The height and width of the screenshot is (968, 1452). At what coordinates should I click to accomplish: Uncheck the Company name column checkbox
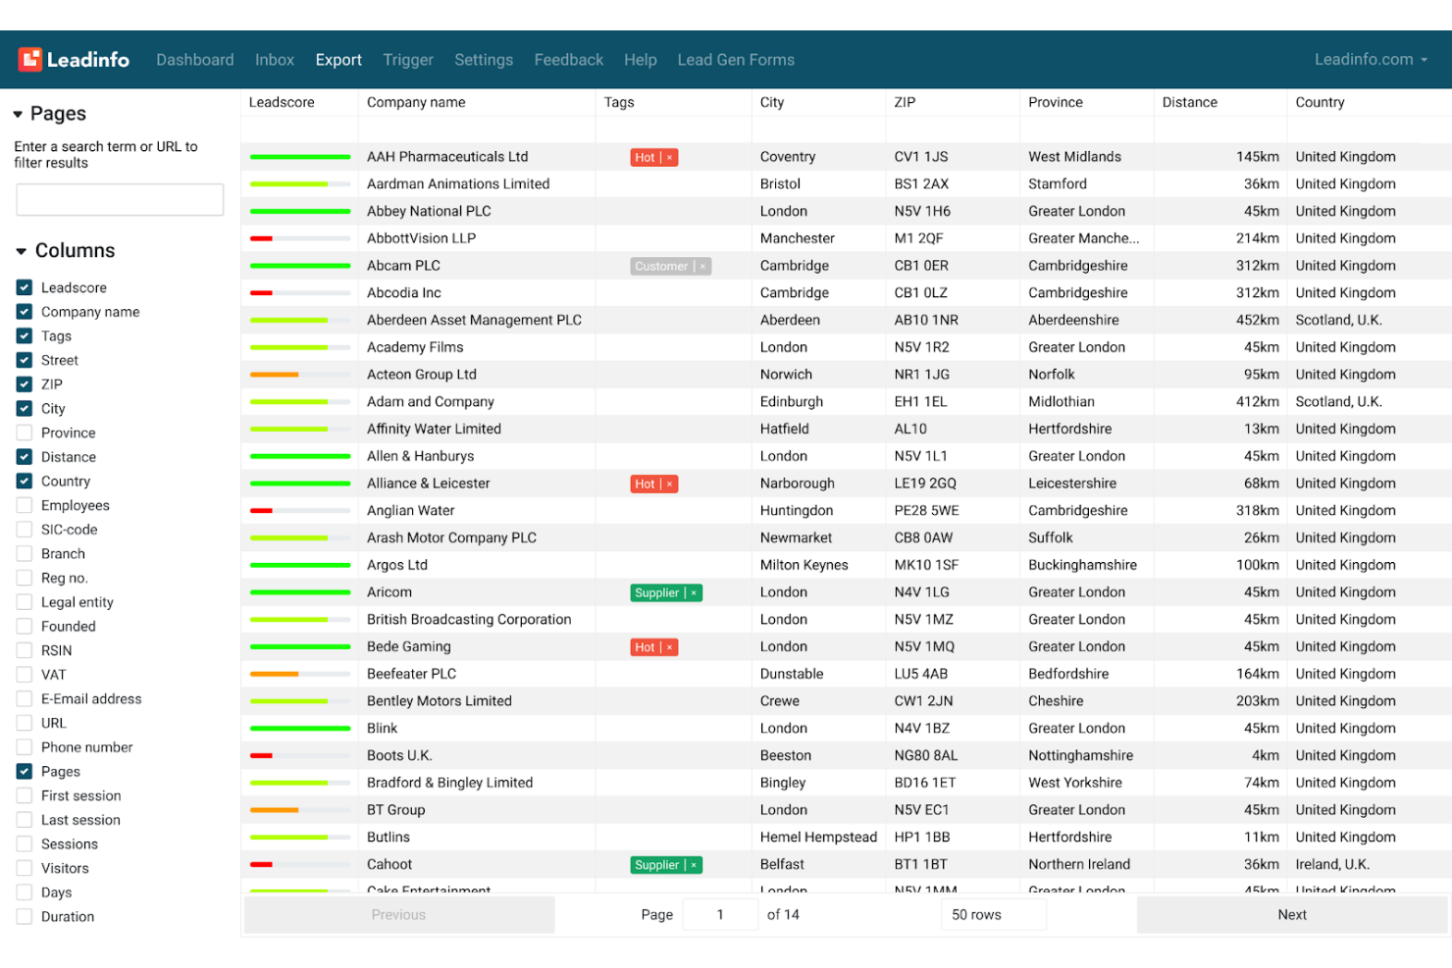[x=25, y=312]
